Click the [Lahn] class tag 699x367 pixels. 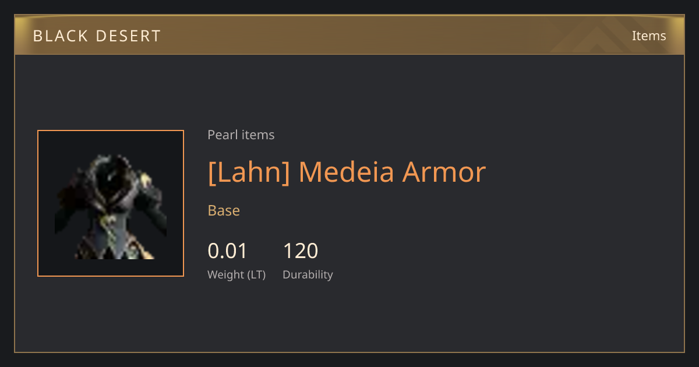pos(249,172)
